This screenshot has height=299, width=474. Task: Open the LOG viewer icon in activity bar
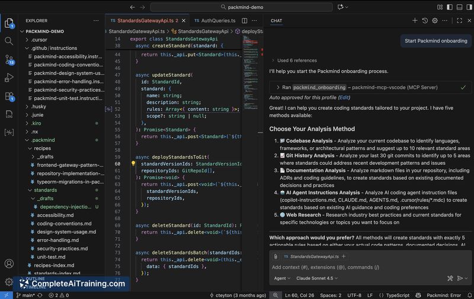(9, 114)
